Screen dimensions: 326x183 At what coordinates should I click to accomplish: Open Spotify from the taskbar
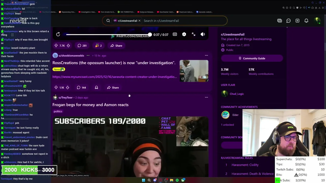(177, 180)
